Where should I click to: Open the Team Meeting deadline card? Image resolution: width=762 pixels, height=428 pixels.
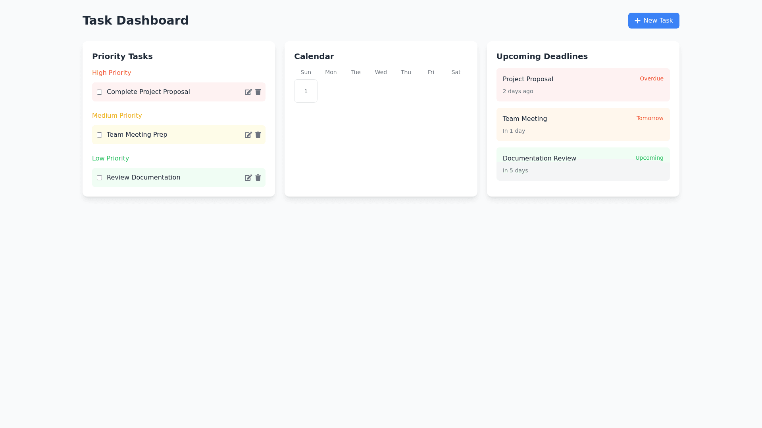click(583, 124)
